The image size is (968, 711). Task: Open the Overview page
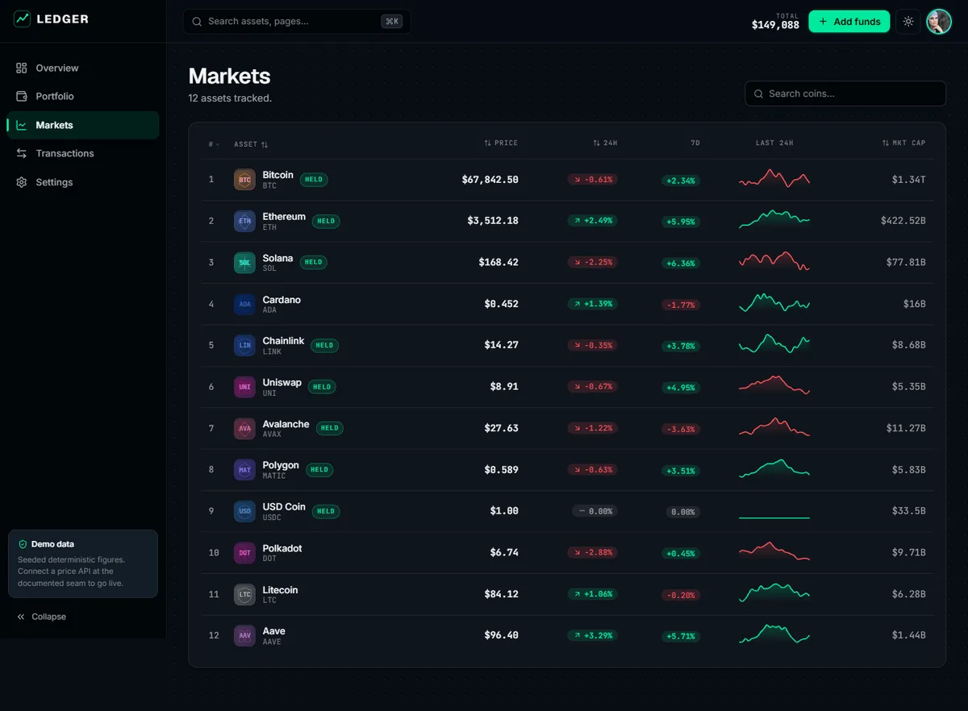click(83, 68)
